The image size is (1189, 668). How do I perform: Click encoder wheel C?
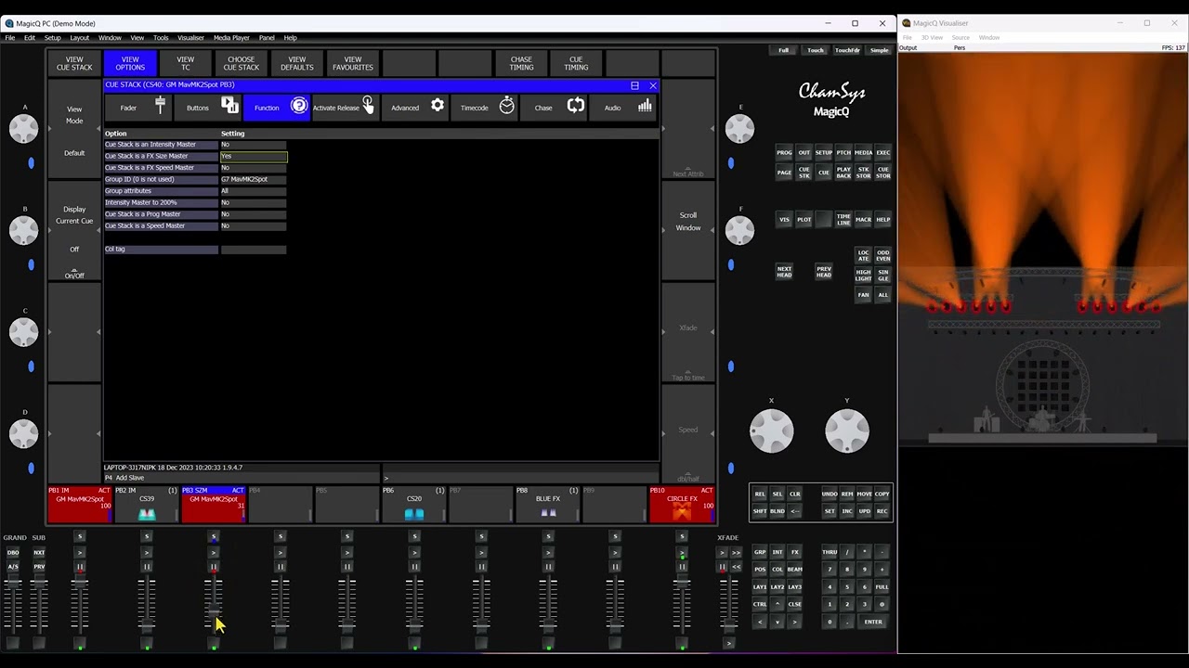click(24, 331)
